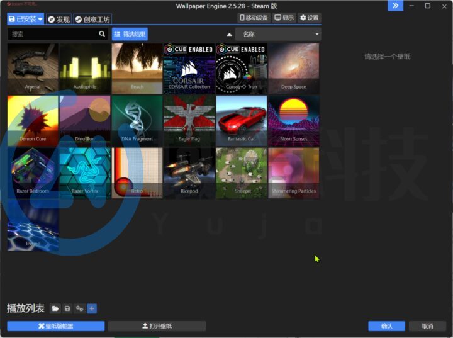Select the Fantastic Car wallpaper
The height and width of the screenshot is (338, 453).
point(242,121)
